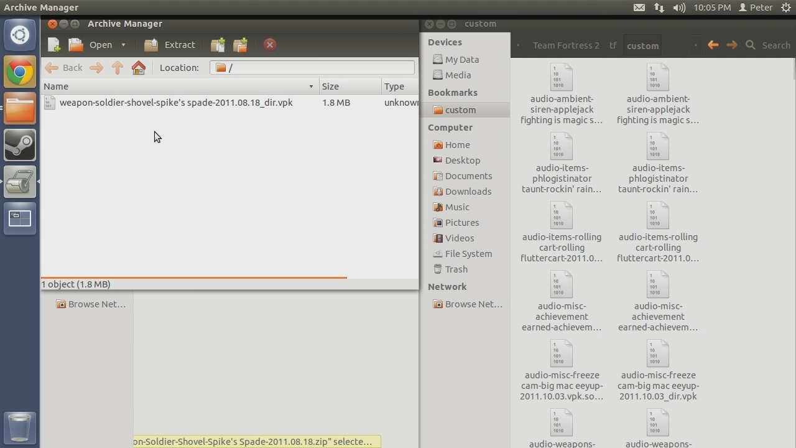
Task: Sort archive contents by Name column
Action: [x=180, y=86]
